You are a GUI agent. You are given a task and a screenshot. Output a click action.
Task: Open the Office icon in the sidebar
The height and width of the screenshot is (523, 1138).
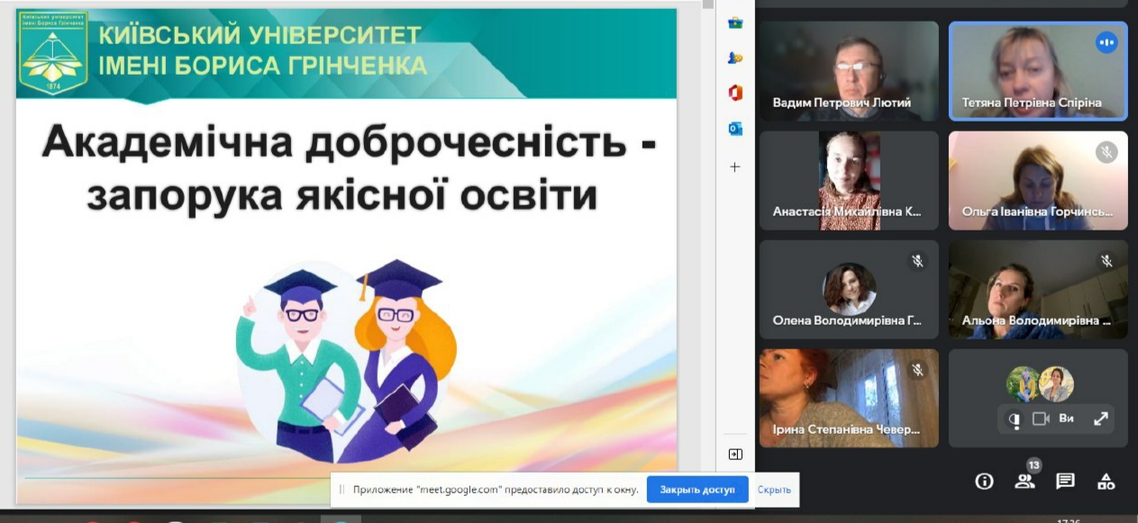point(736,93)
